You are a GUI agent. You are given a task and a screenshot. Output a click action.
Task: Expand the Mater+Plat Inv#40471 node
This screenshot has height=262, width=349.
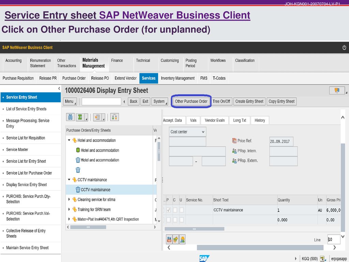pyautogui.click(x=69, y=219)
